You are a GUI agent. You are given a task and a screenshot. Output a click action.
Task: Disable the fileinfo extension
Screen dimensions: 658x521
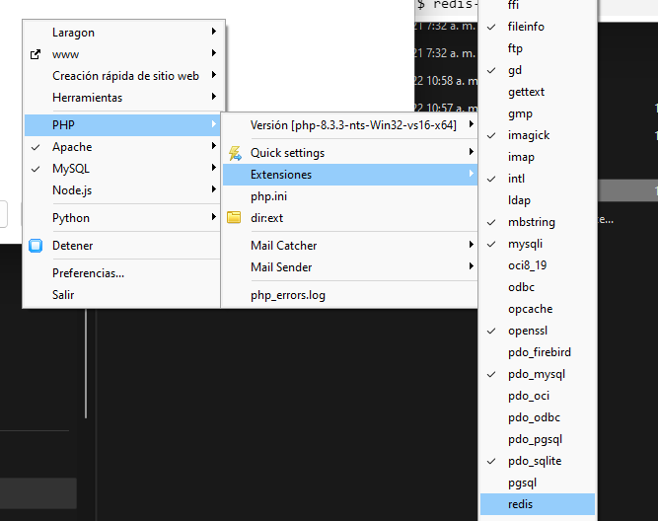point(538,27)
